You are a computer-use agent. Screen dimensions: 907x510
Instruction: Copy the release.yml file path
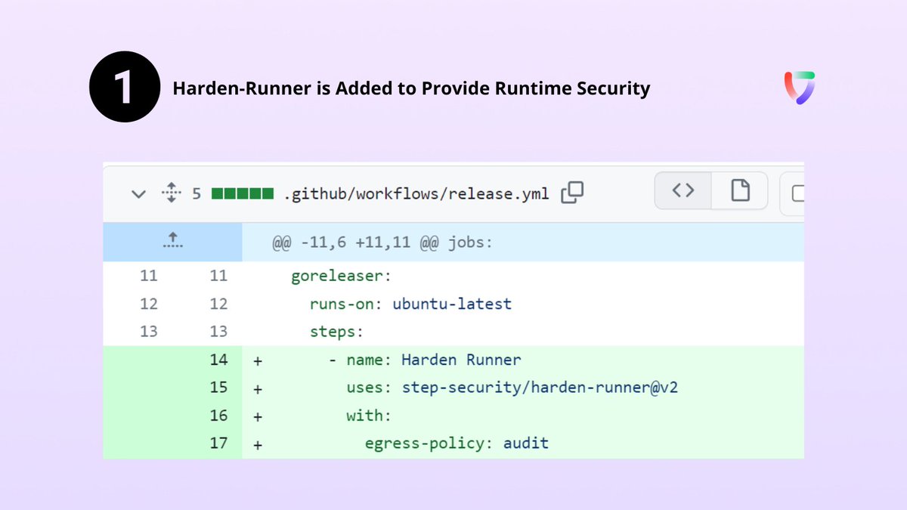(x=572, y=193)
